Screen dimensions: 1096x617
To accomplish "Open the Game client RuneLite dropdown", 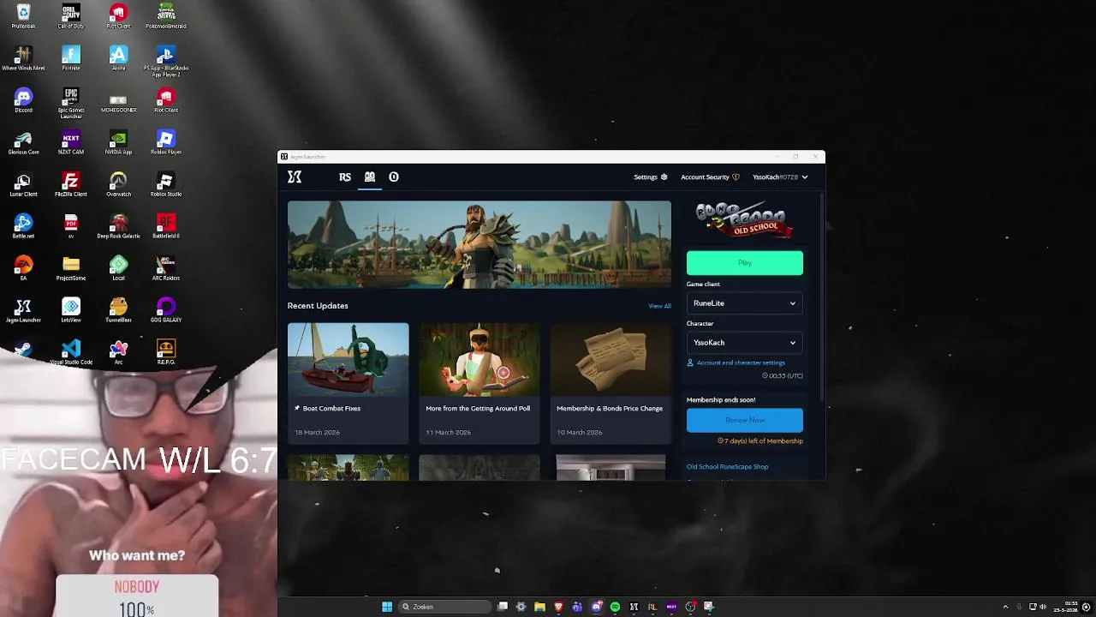I will (745, 303).
